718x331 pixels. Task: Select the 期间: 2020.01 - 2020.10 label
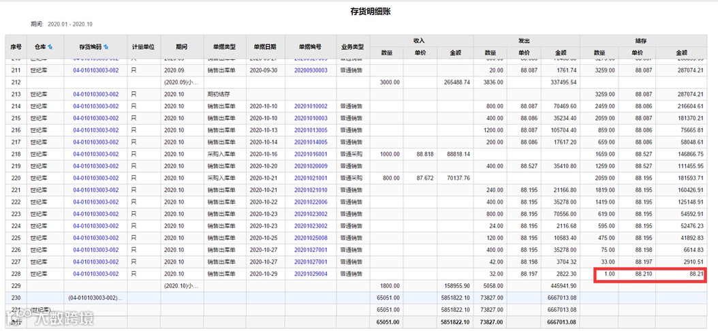(x=61, y=24)
